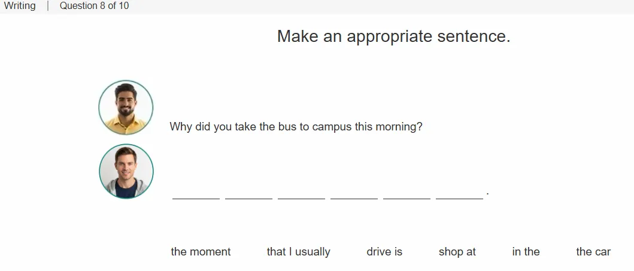Click the 'in the' word chip

coord(526,252)
